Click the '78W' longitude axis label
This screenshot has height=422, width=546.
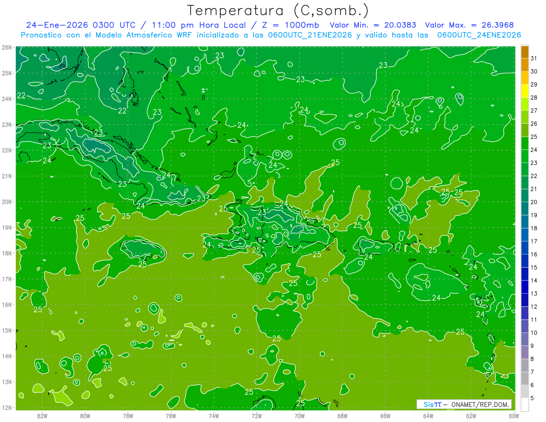128,416
